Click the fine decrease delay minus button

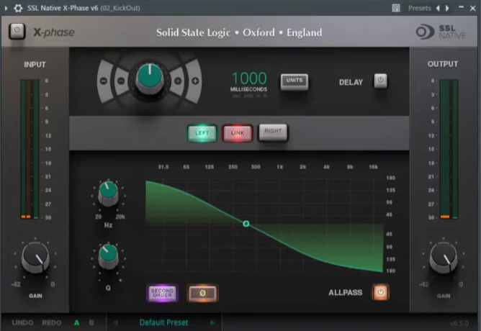click(121, 81)
